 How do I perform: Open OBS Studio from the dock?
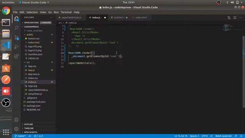pos(6,102)
